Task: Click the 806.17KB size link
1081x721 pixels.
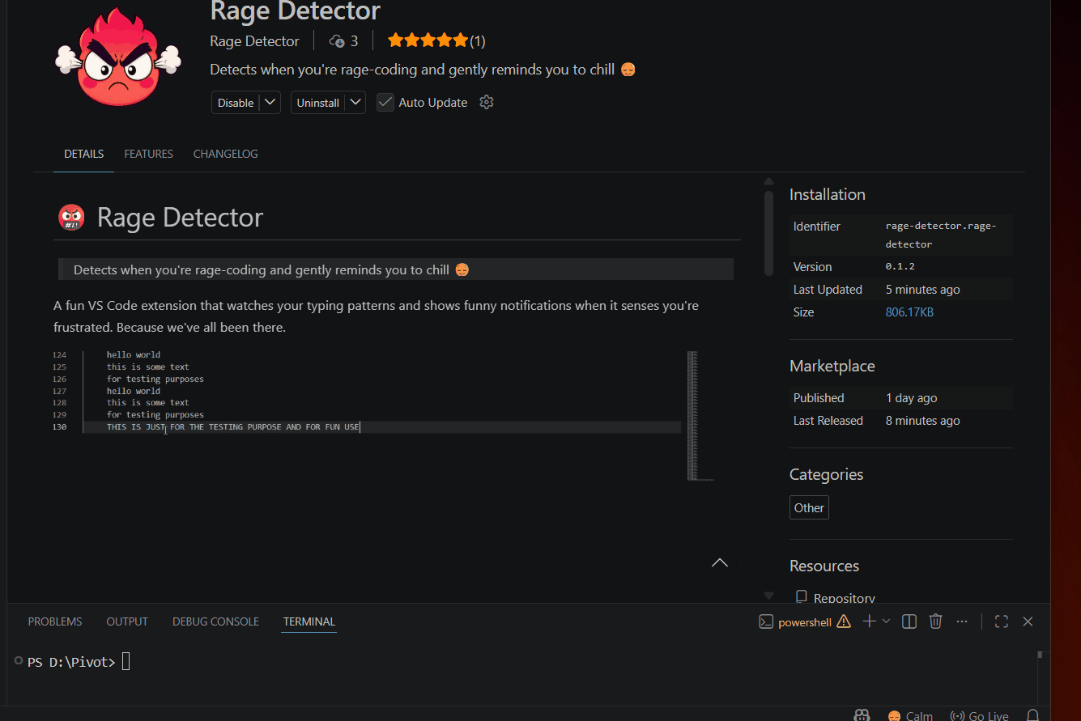Action: (909, 312)
